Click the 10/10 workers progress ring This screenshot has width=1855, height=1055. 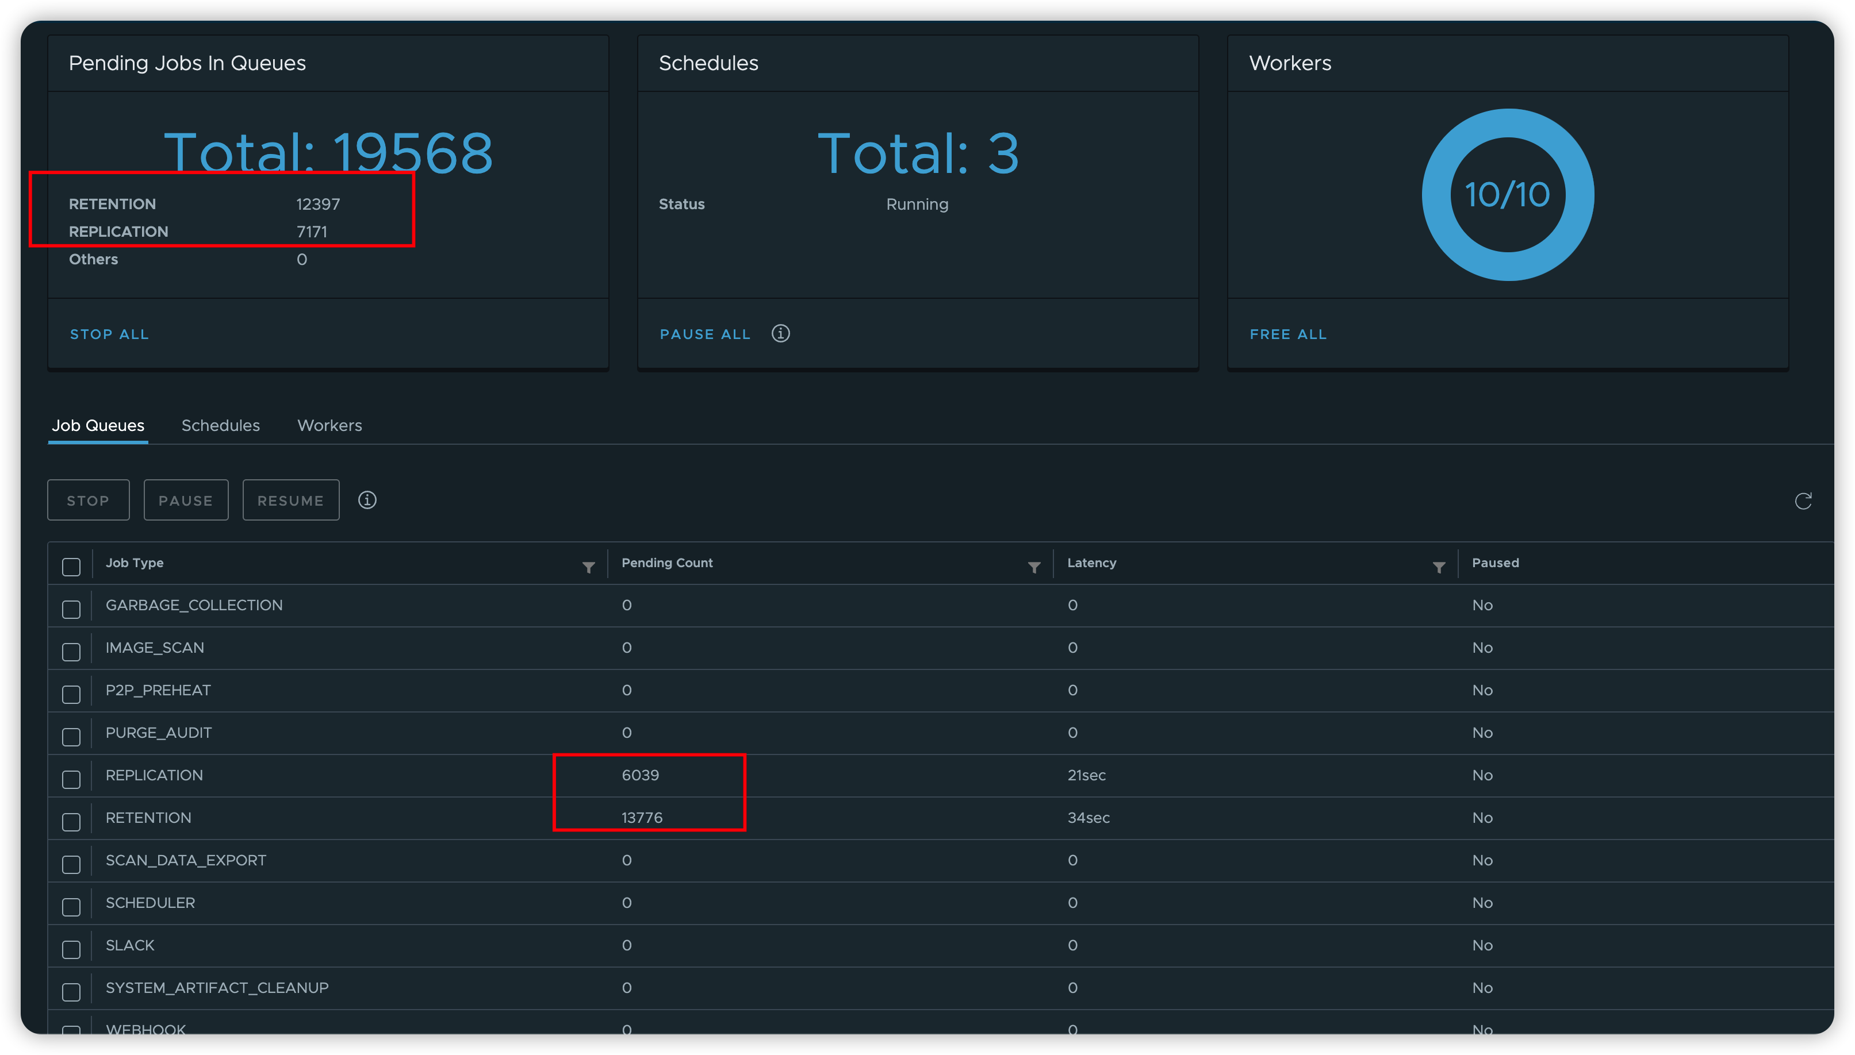click(1507, 194)
